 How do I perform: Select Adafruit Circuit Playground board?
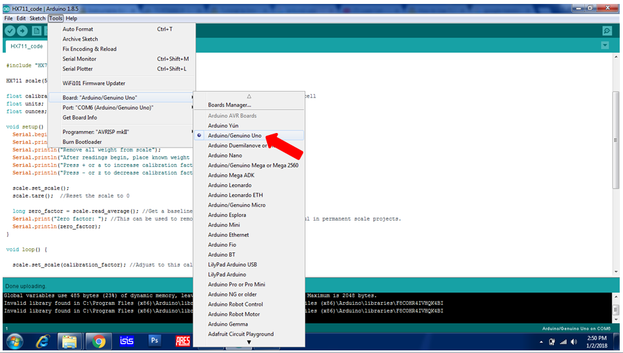(249, 334)
